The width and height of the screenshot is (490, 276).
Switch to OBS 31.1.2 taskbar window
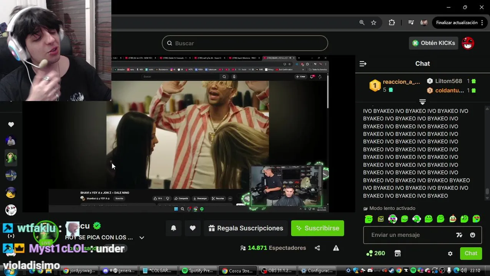[x=277, y=271]
